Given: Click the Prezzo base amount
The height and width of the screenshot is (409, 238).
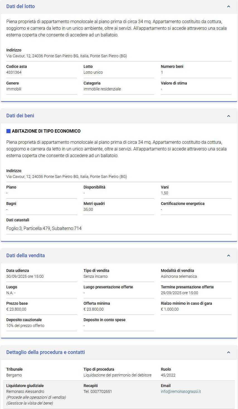Looking at the screenshot, I should tap(16, 309).
